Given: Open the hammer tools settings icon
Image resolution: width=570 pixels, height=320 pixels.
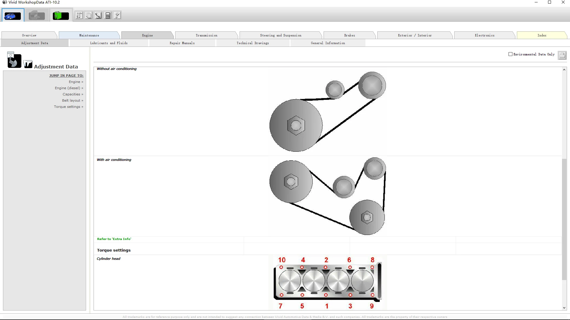Looking at the screenshot, I should (x=79, y=15).
